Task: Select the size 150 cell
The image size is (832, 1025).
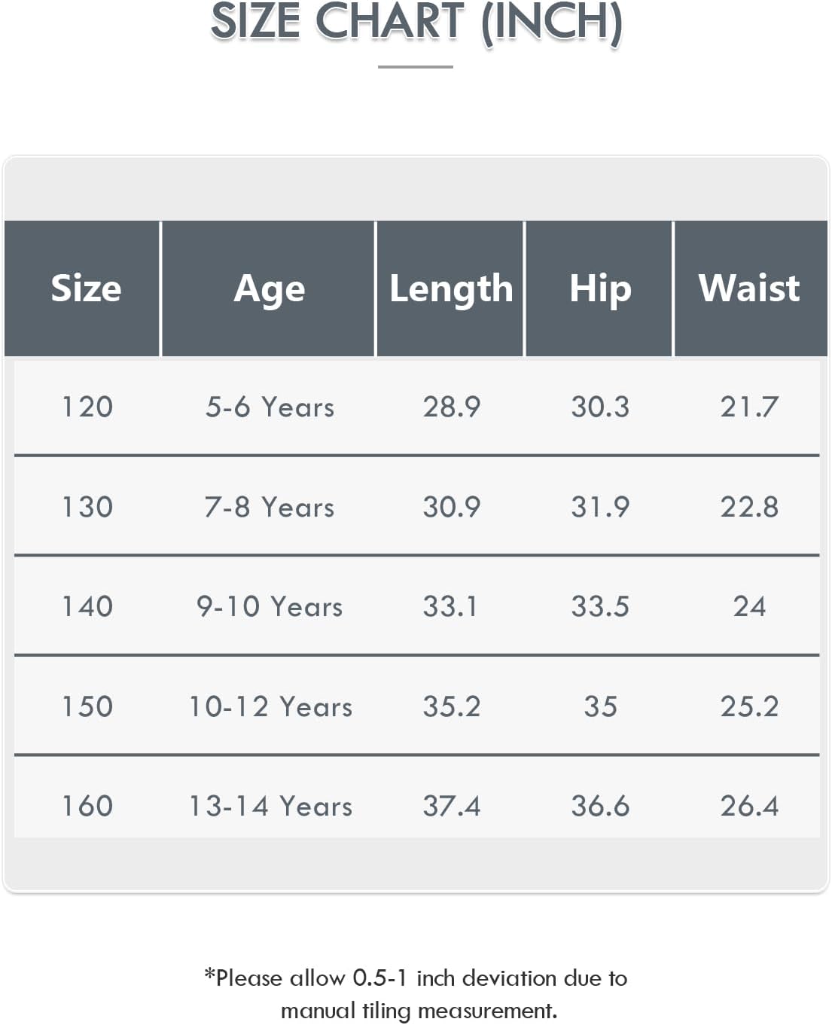Action: (x=87, y=706)
